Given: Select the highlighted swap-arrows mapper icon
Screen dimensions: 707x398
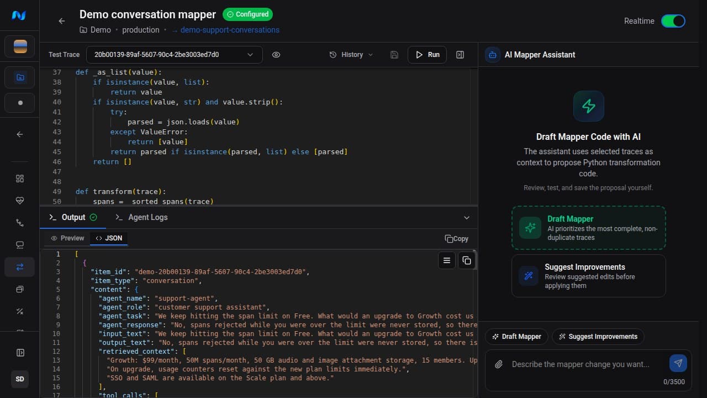Looking at the screenshot, I should (x=20, y=267).
